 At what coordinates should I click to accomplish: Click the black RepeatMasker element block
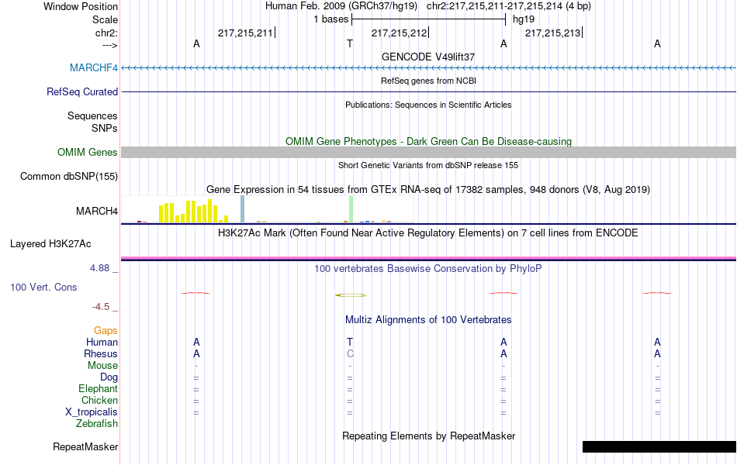point(659,446)
